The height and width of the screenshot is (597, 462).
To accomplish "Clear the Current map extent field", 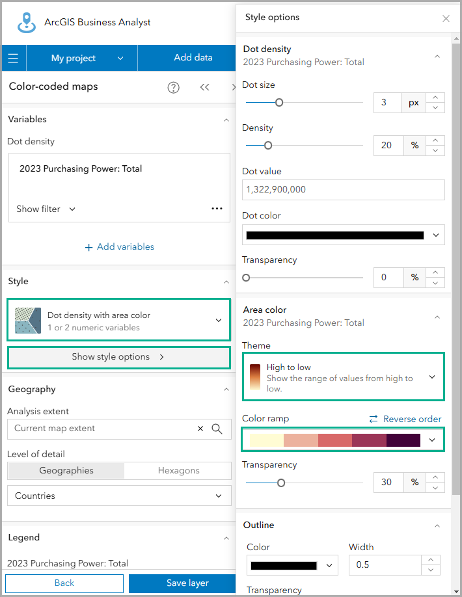I will click(200, 429).
